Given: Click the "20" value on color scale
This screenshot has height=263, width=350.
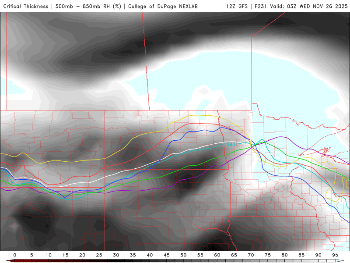Looking at the screenshot, I should [x=82, y=255].
